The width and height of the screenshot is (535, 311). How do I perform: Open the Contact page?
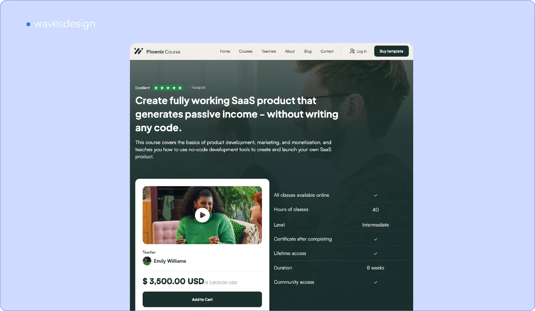coord(327,51)
